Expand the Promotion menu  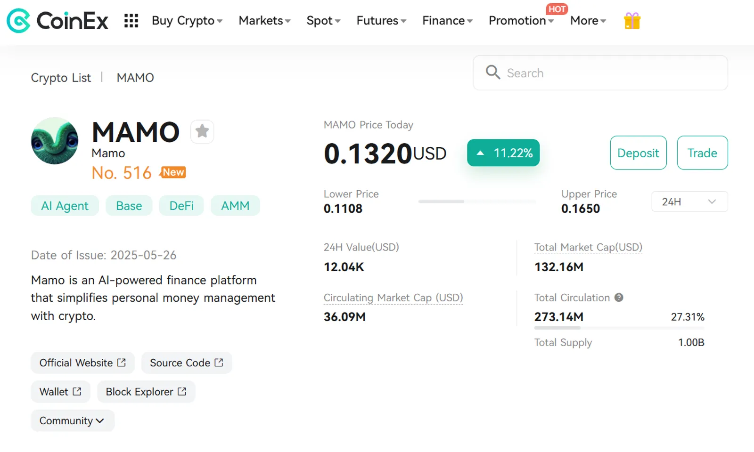[x=521, y=21]
